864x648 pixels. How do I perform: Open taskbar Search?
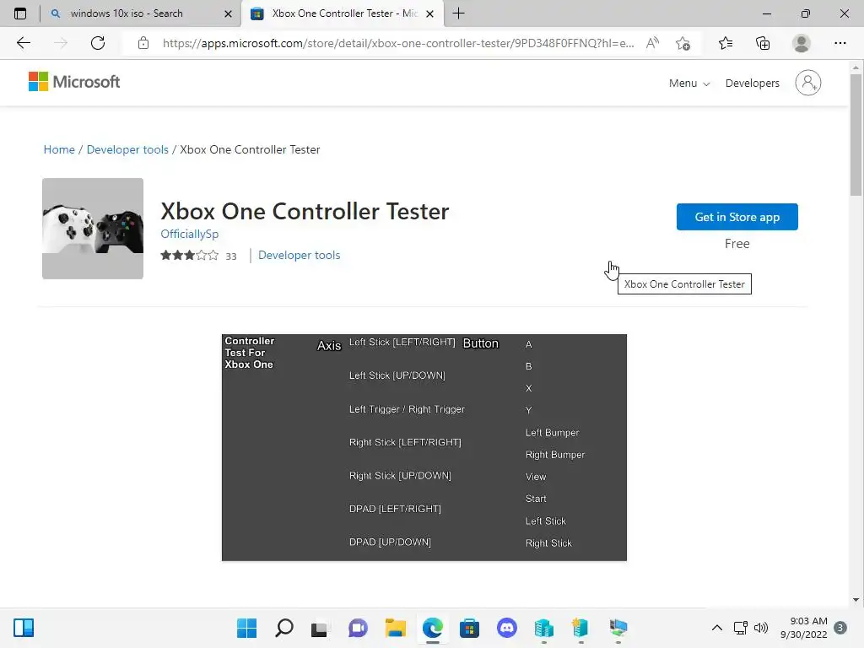[x=283, y=628]
